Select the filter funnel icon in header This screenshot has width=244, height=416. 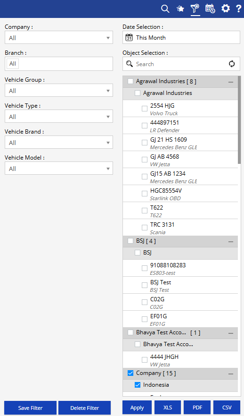195,8
